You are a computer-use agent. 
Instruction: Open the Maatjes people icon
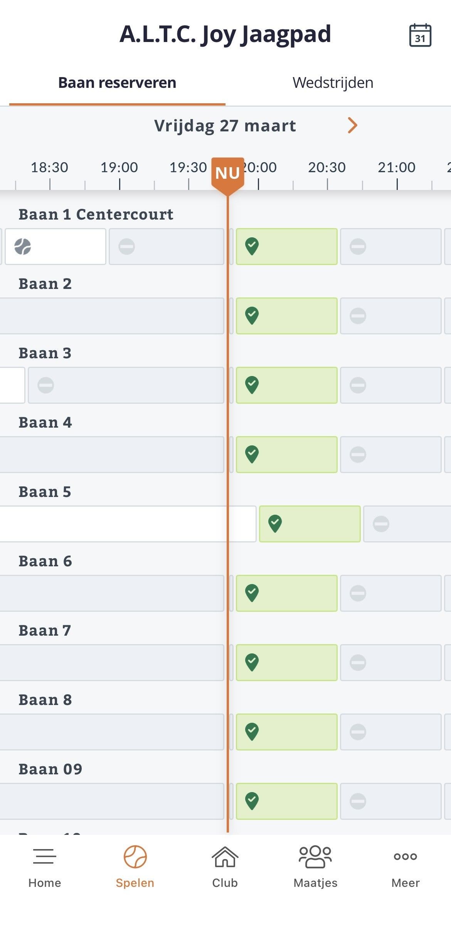[315, 856]
